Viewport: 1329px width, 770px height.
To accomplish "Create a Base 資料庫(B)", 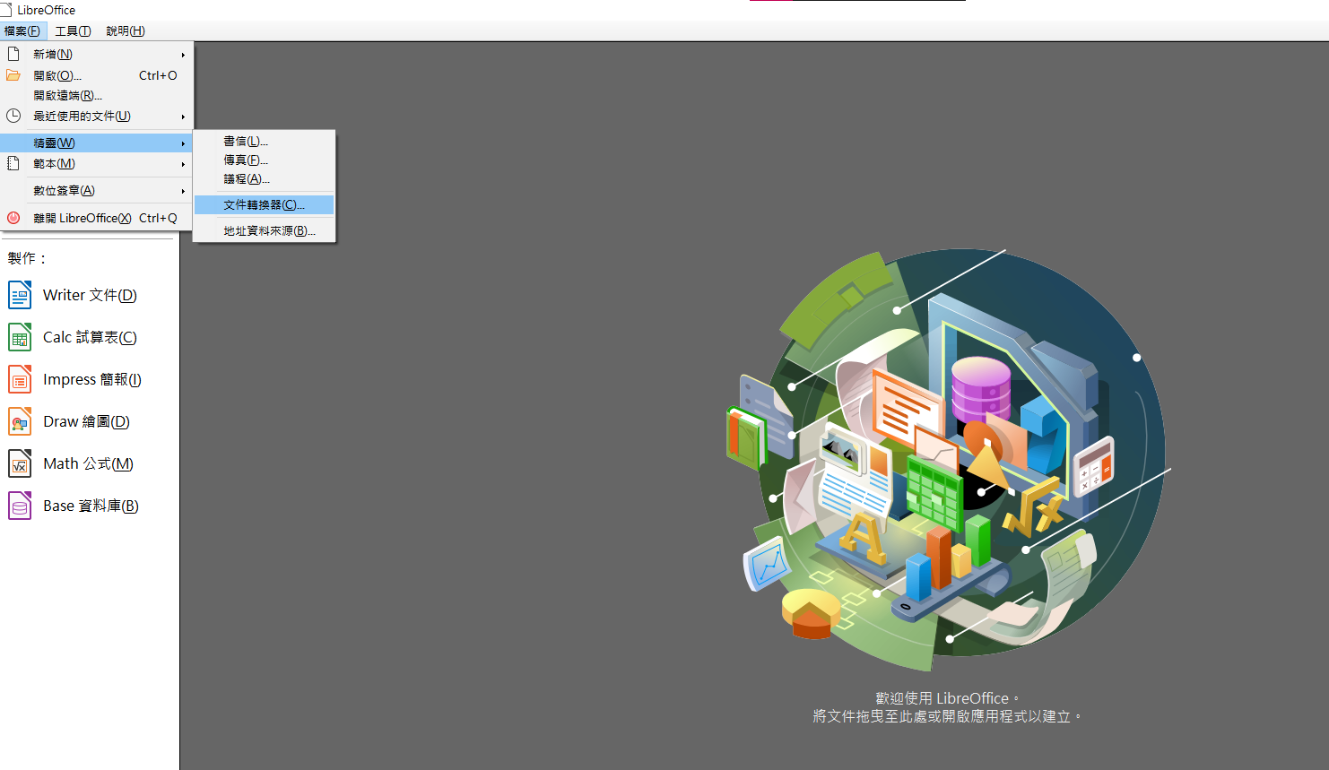I will click(x=91, y=506).
